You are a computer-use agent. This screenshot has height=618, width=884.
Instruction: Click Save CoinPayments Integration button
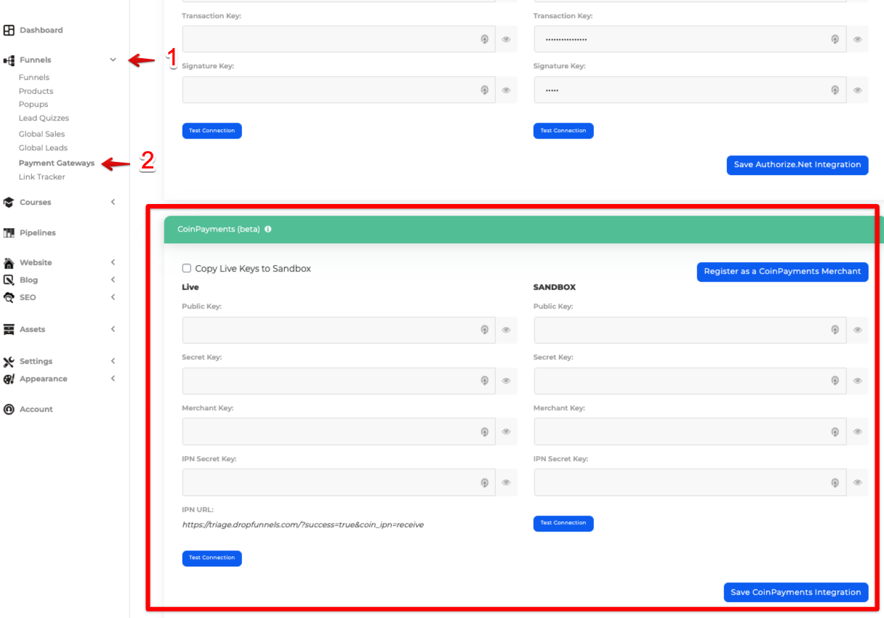[x=795, y=593]
